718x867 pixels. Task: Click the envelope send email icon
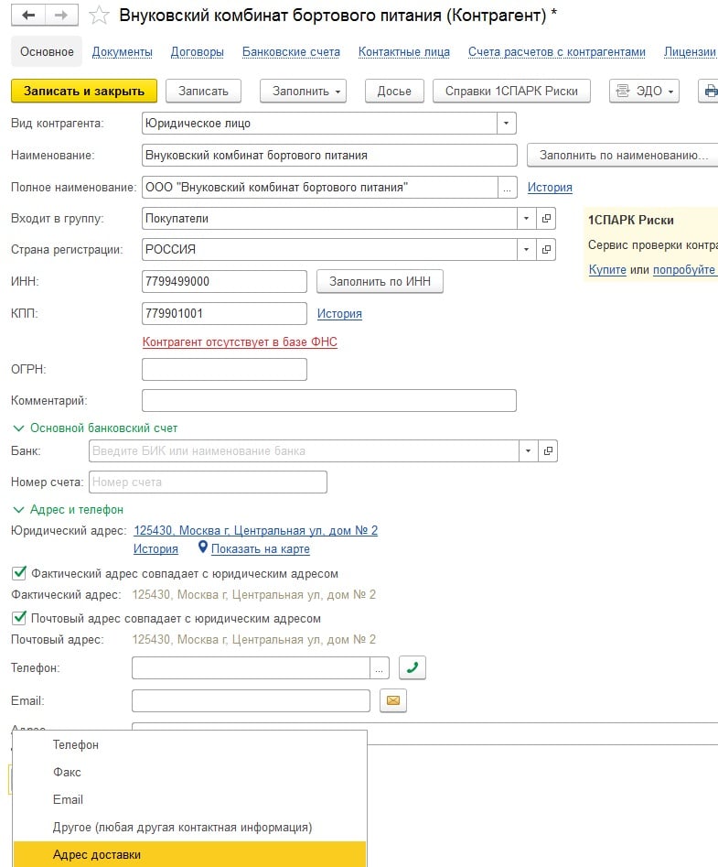[x=393, y=700]
